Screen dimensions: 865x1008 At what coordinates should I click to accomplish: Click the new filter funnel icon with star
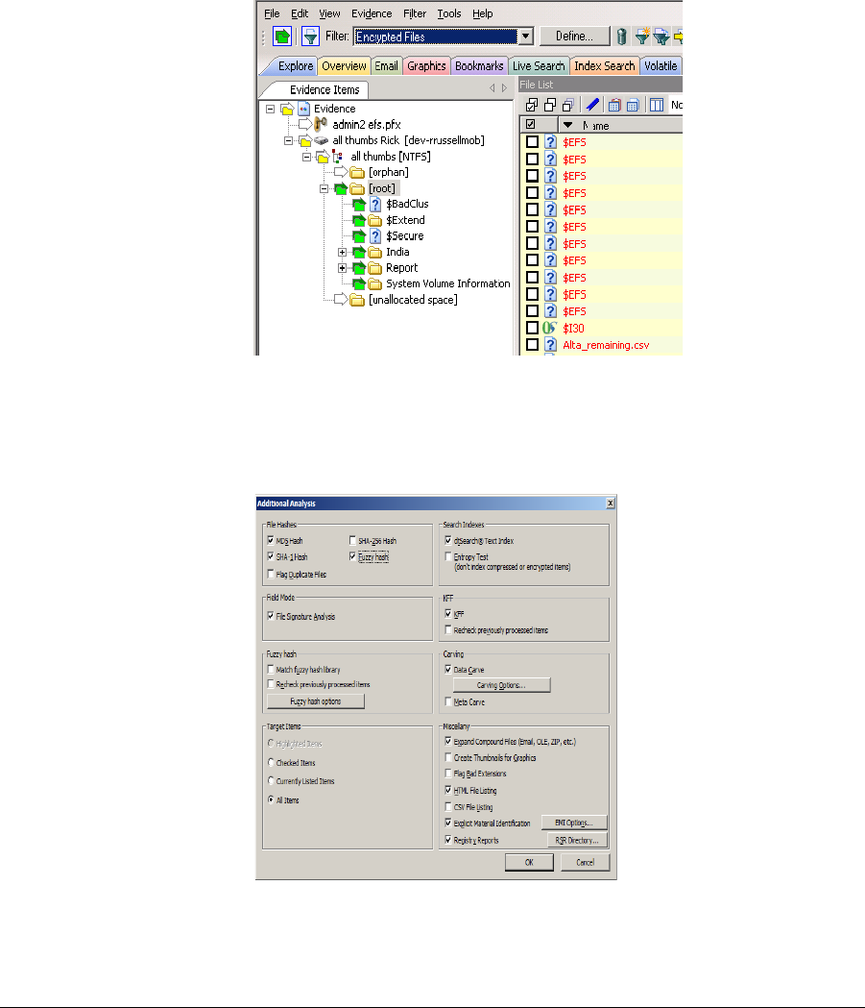642,36
